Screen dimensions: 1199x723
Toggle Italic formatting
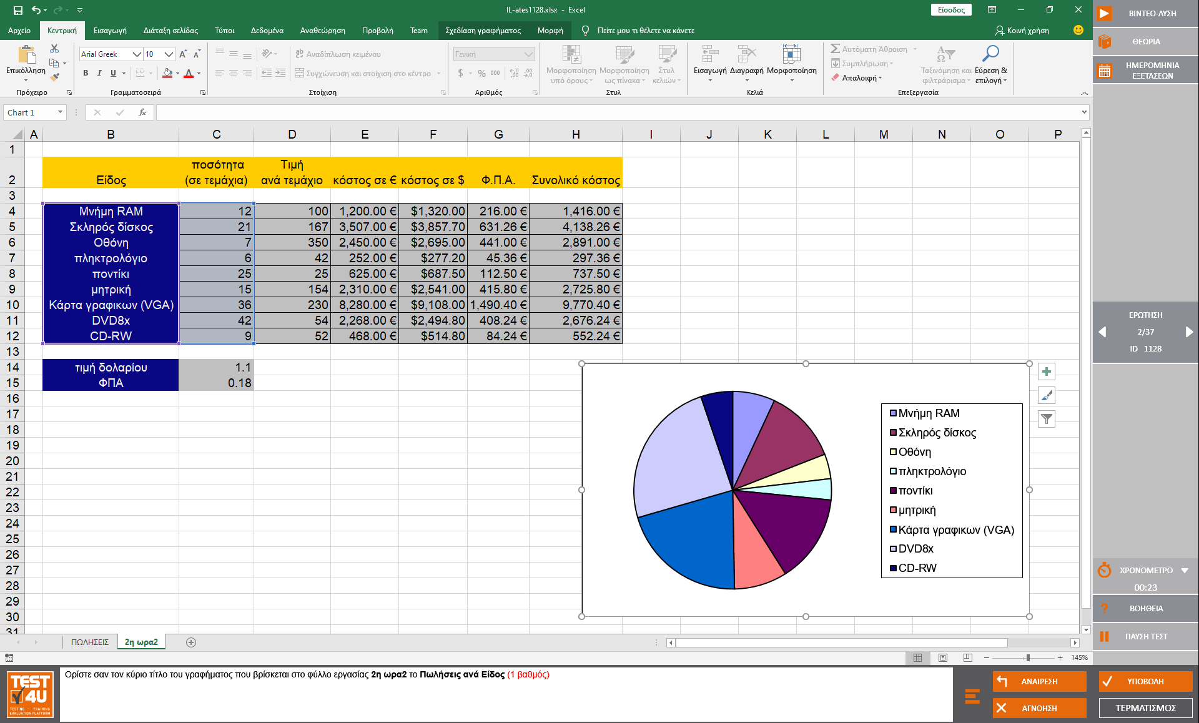(99, 73)
